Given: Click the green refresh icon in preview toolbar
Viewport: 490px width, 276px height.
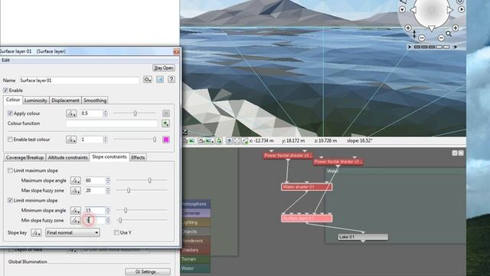Looking at the screenshot, I should (219, 141).
